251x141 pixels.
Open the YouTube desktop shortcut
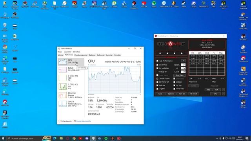coord(144,4)
